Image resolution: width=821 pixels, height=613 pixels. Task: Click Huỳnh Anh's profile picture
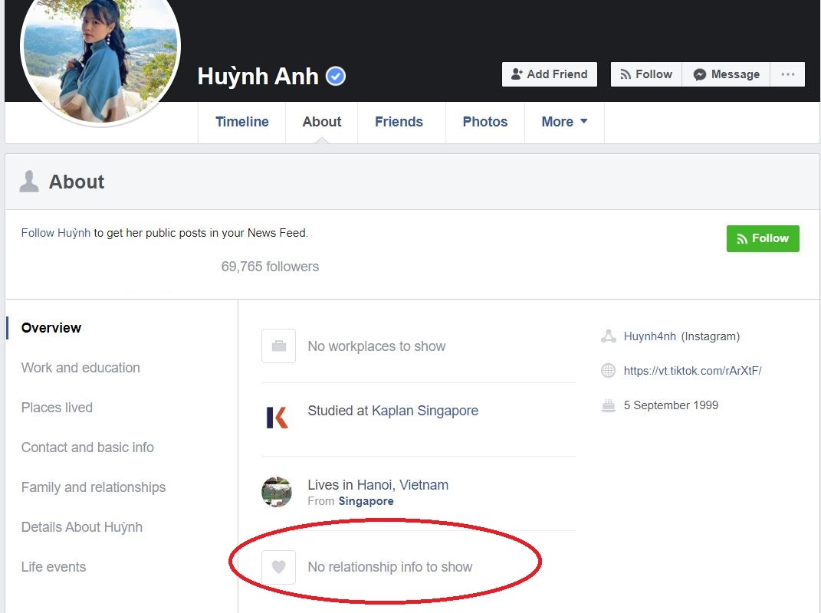[x=101, y=60]
